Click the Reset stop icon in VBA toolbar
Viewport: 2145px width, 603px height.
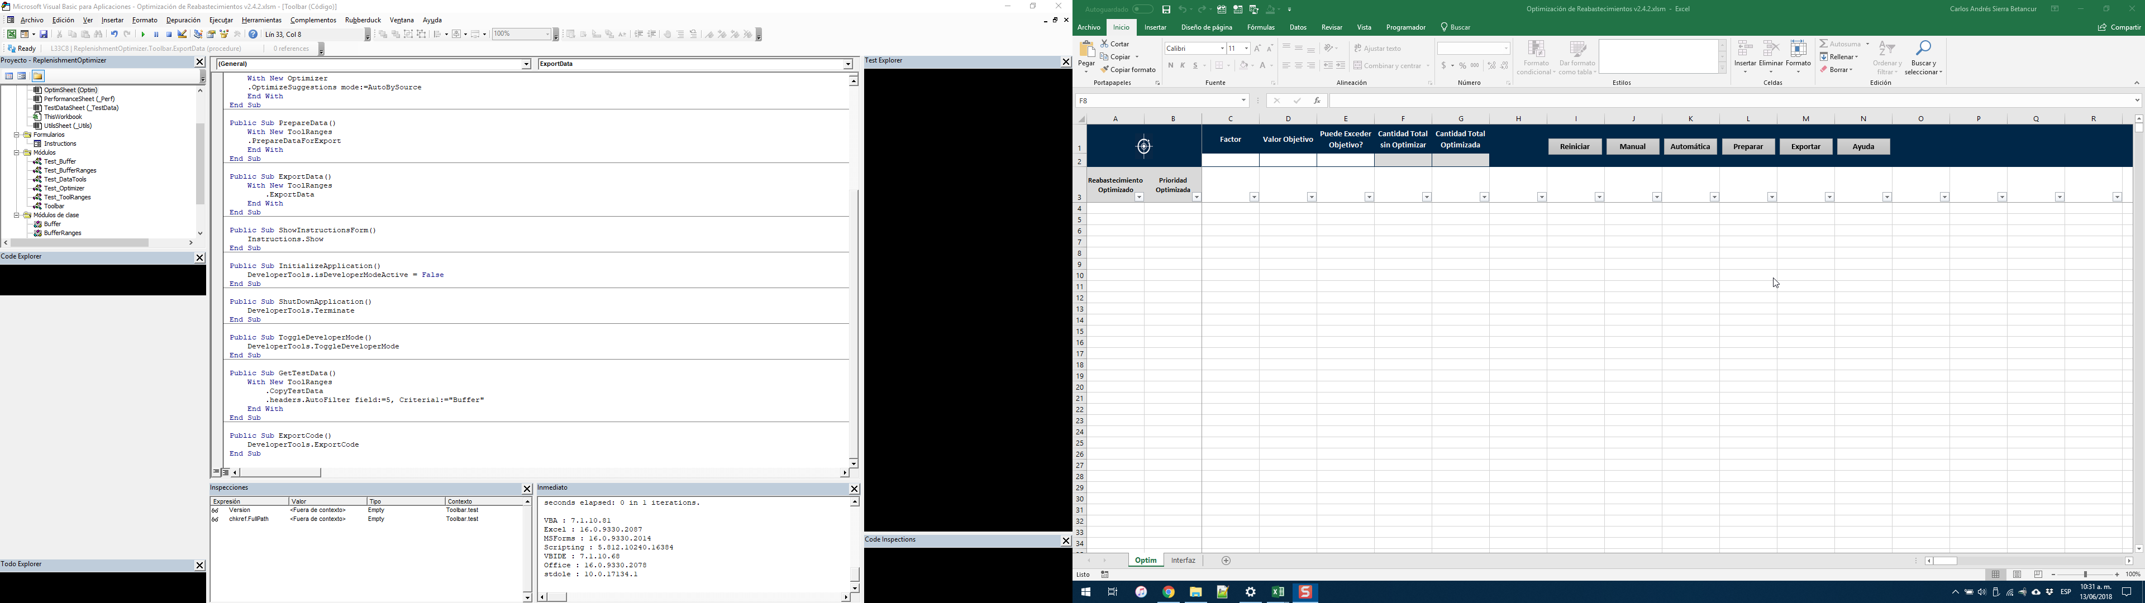pyautogui.click(x=169, y=35)
